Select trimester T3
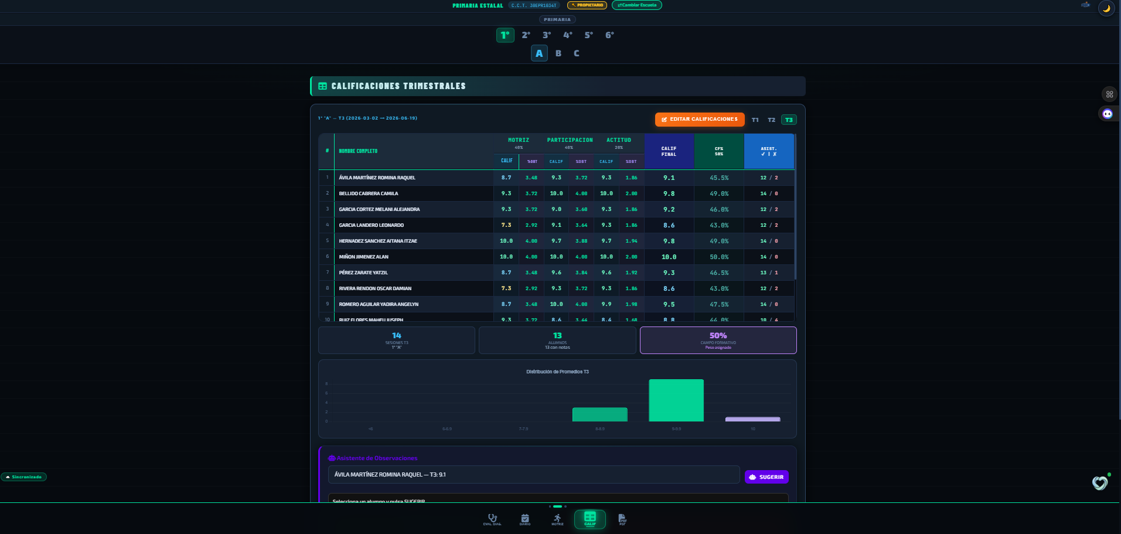Image resolution: width=1121 pixels, height=534 pixels. (789, 120)
